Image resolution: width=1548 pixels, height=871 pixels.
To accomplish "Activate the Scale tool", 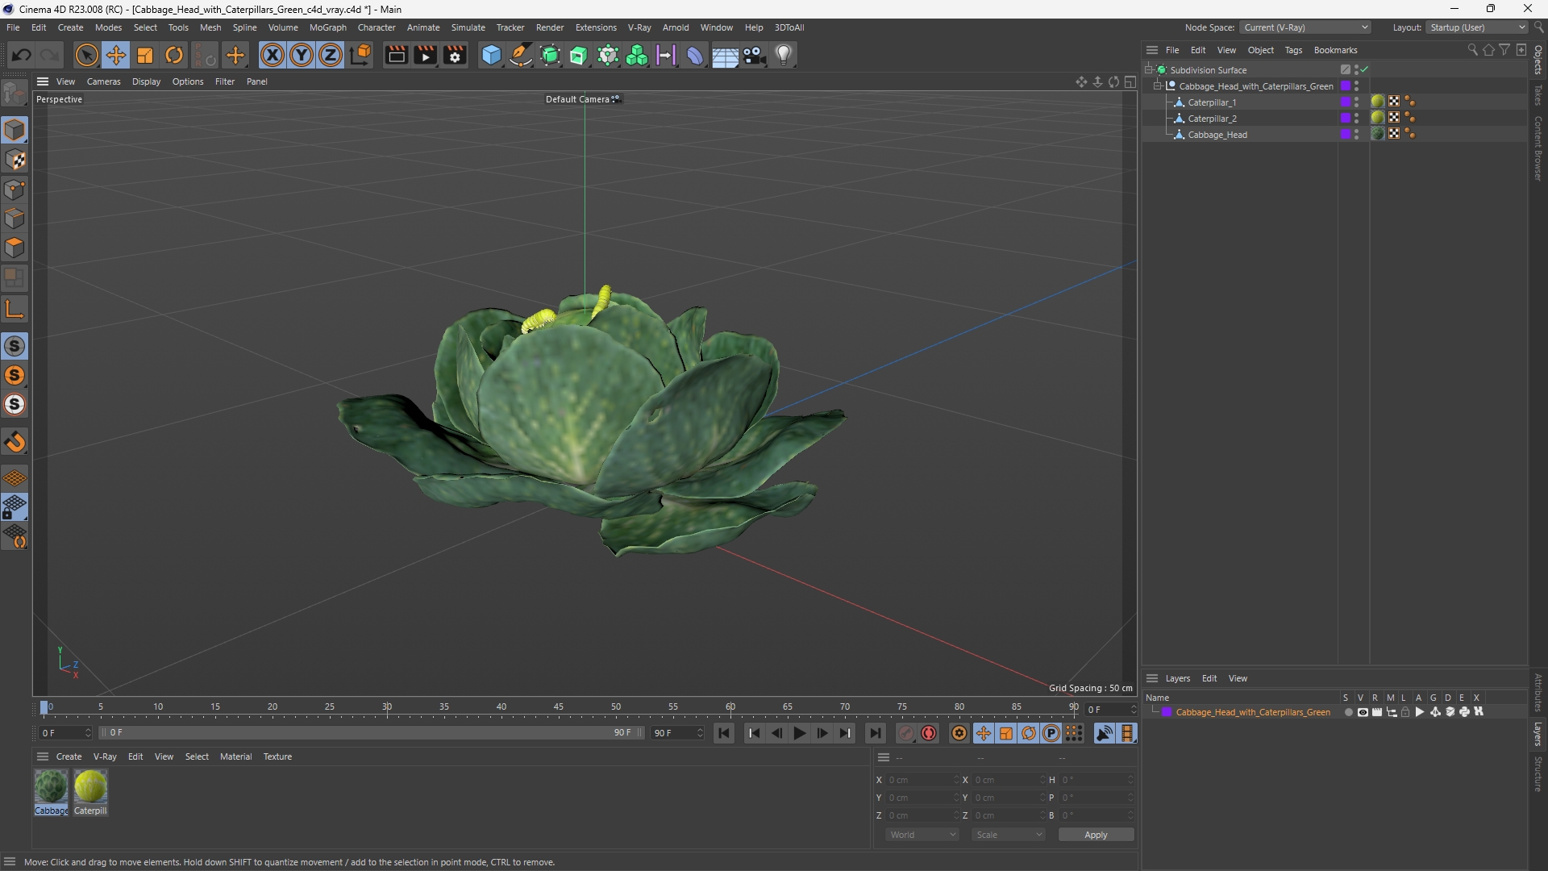I will 145,55.
